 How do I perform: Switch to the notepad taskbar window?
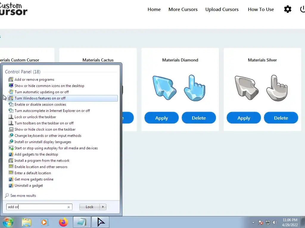click(x=82, y=222)
